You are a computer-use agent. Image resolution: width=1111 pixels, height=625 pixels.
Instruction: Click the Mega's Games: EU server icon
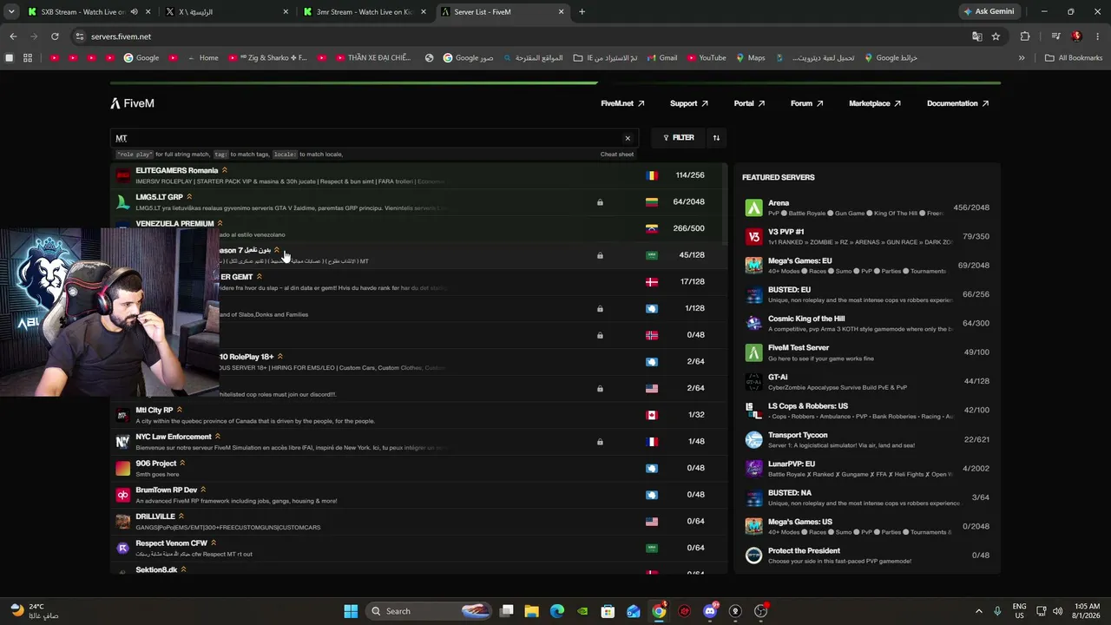click(753, 266)
